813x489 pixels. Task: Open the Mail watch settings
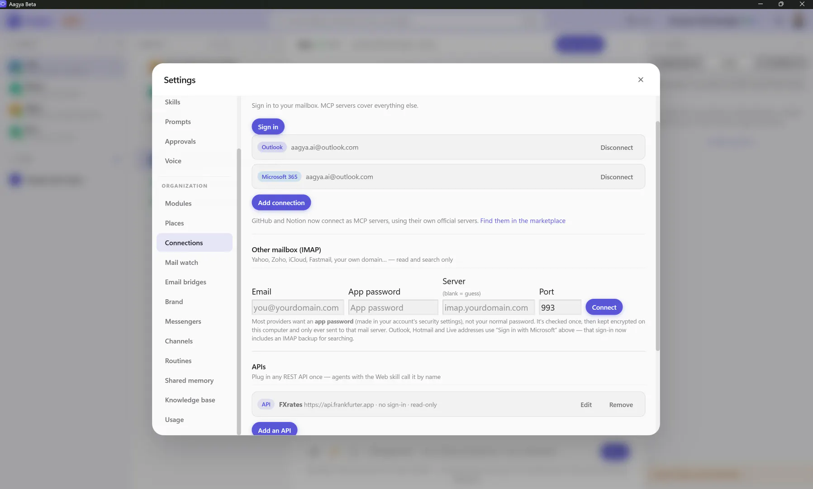[195, 263]
